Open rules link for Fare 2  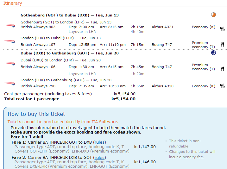(99, 157)
